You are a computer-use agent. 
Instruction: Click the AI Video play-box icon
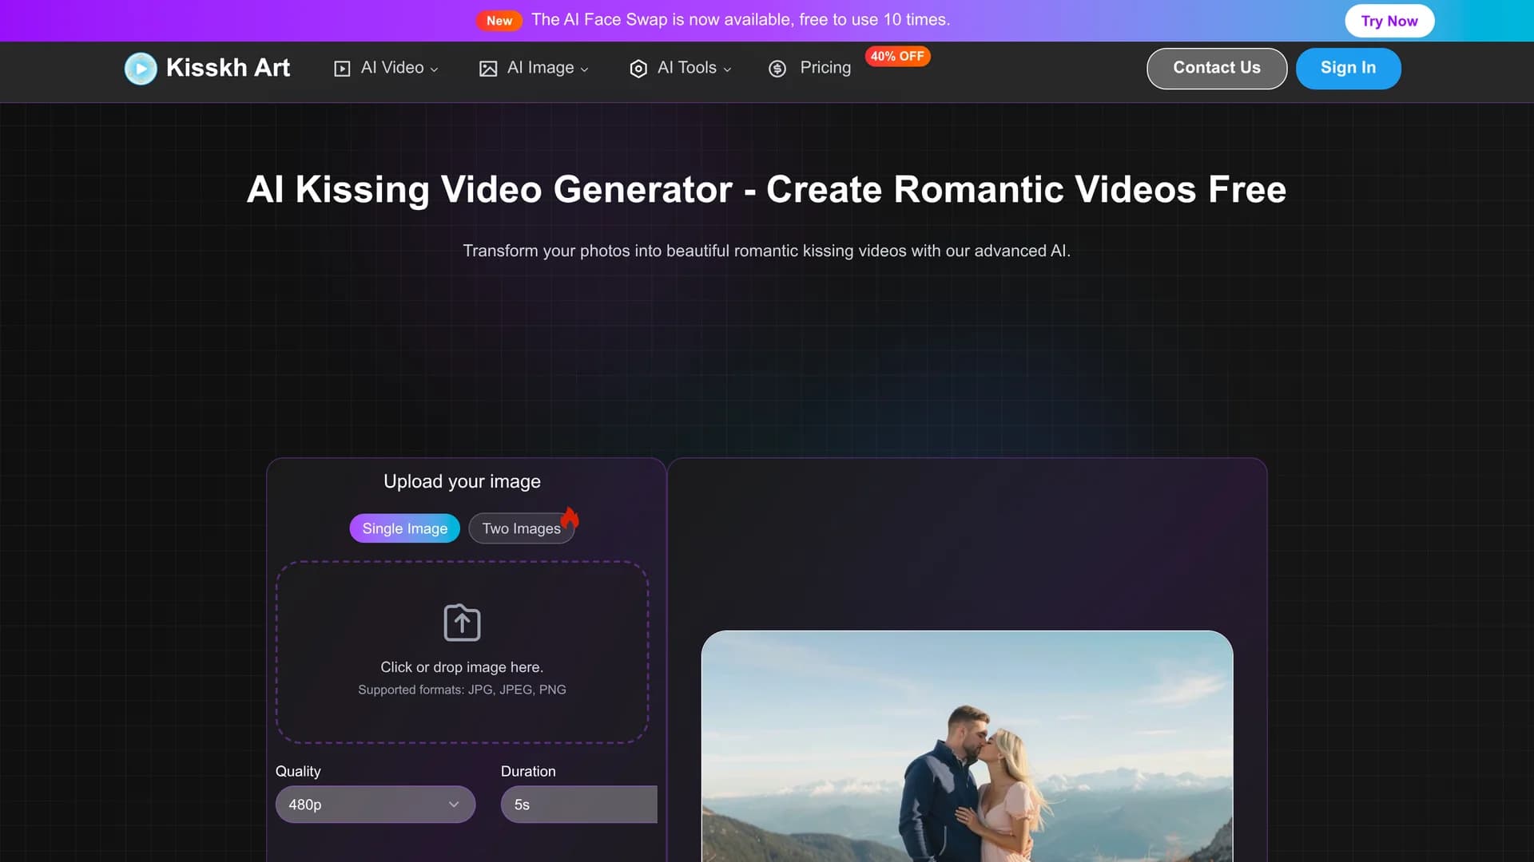click(342, 69)
